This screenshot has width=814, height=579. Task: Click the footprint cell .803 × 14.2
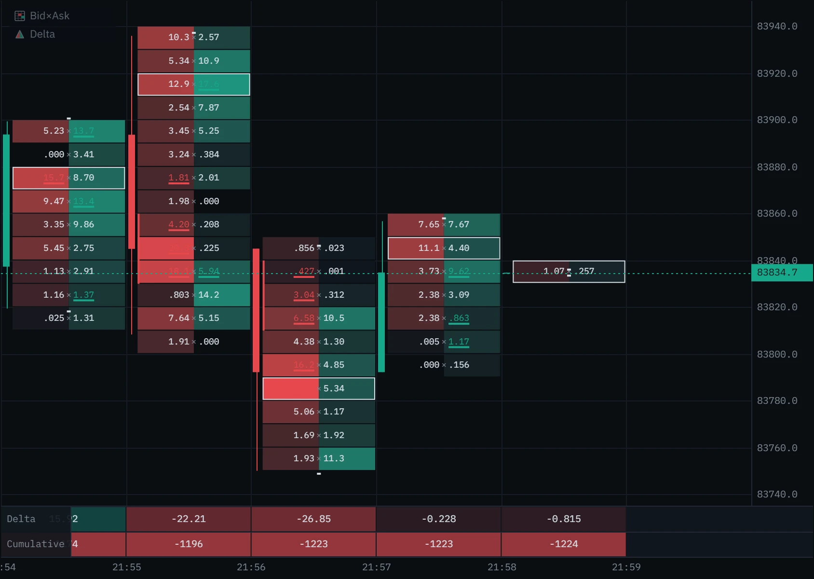[x=194, y=295]
